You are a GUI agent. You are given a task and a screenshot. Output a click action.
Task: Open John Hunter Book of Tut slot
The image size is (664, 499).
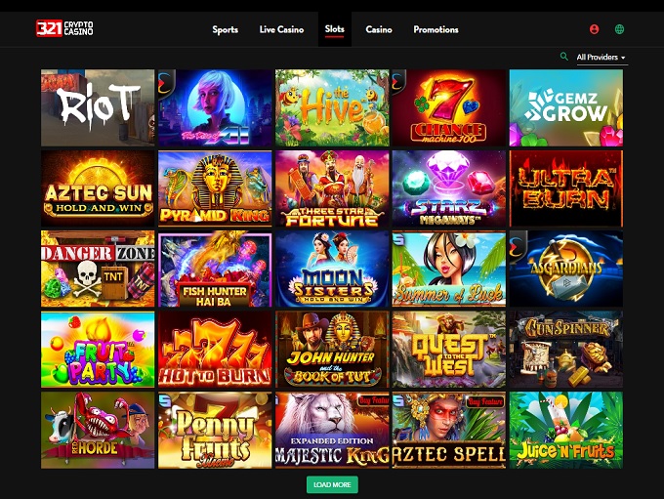(332, 350)
